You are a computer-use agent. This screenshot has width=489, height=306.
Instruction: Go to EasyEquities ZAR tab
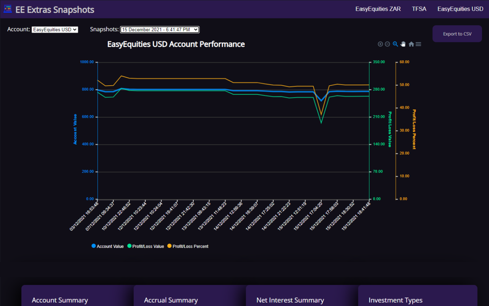pyautogui.click(x=378, y=9)
